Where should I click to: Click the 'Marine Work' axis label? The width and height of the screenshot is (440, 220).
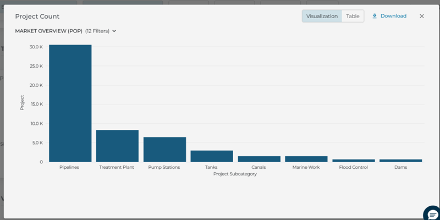click(x=306, y=167)
